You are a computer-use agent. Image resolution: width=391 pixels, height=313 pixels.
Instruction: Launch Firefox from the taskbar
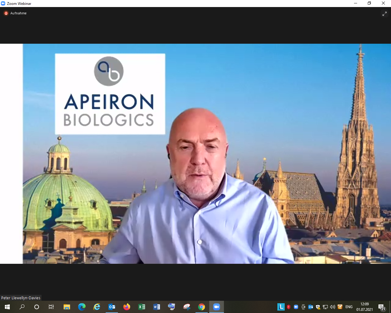[127, 307]
